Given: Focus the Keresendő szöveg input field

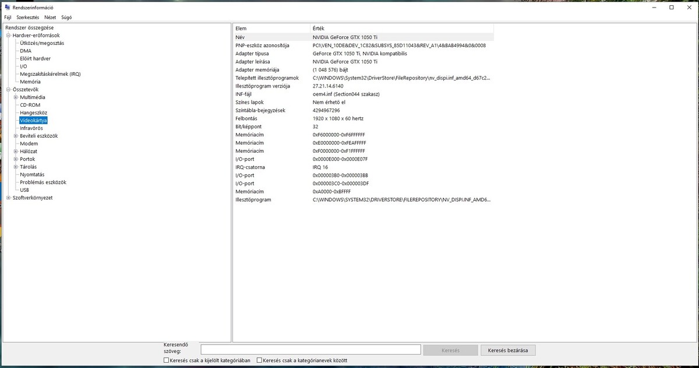Looking at the screenshot, I should point(310,350).
